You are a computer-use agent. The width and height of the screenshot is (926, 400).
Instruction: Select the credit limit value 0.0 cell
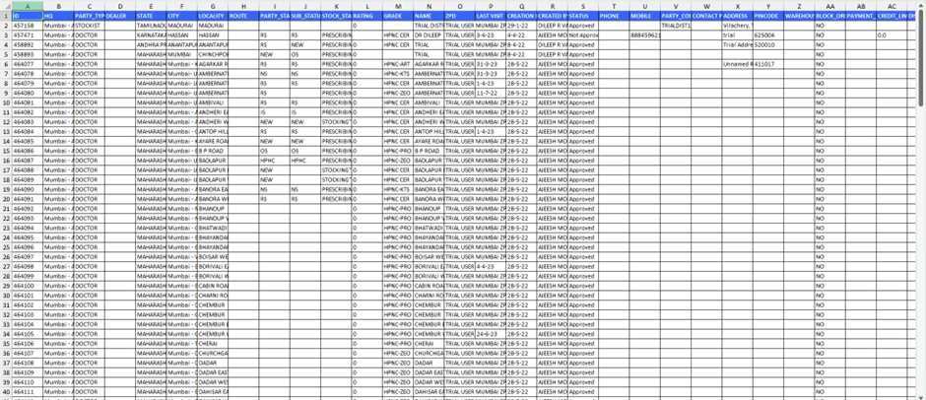tap(891, 34)
